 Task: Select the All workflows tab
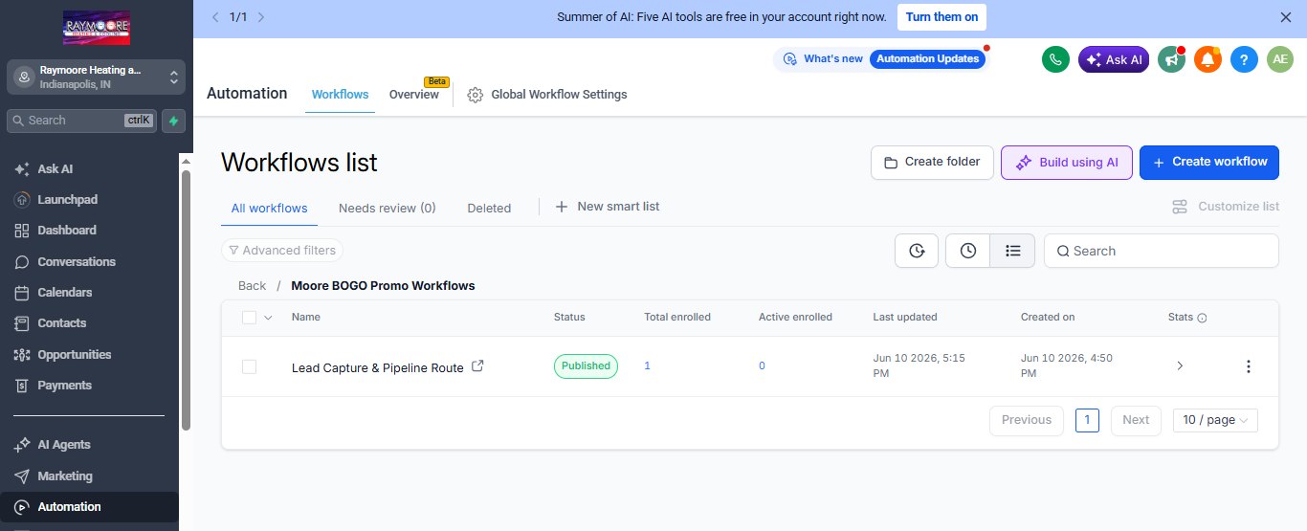tap(269, 208)
